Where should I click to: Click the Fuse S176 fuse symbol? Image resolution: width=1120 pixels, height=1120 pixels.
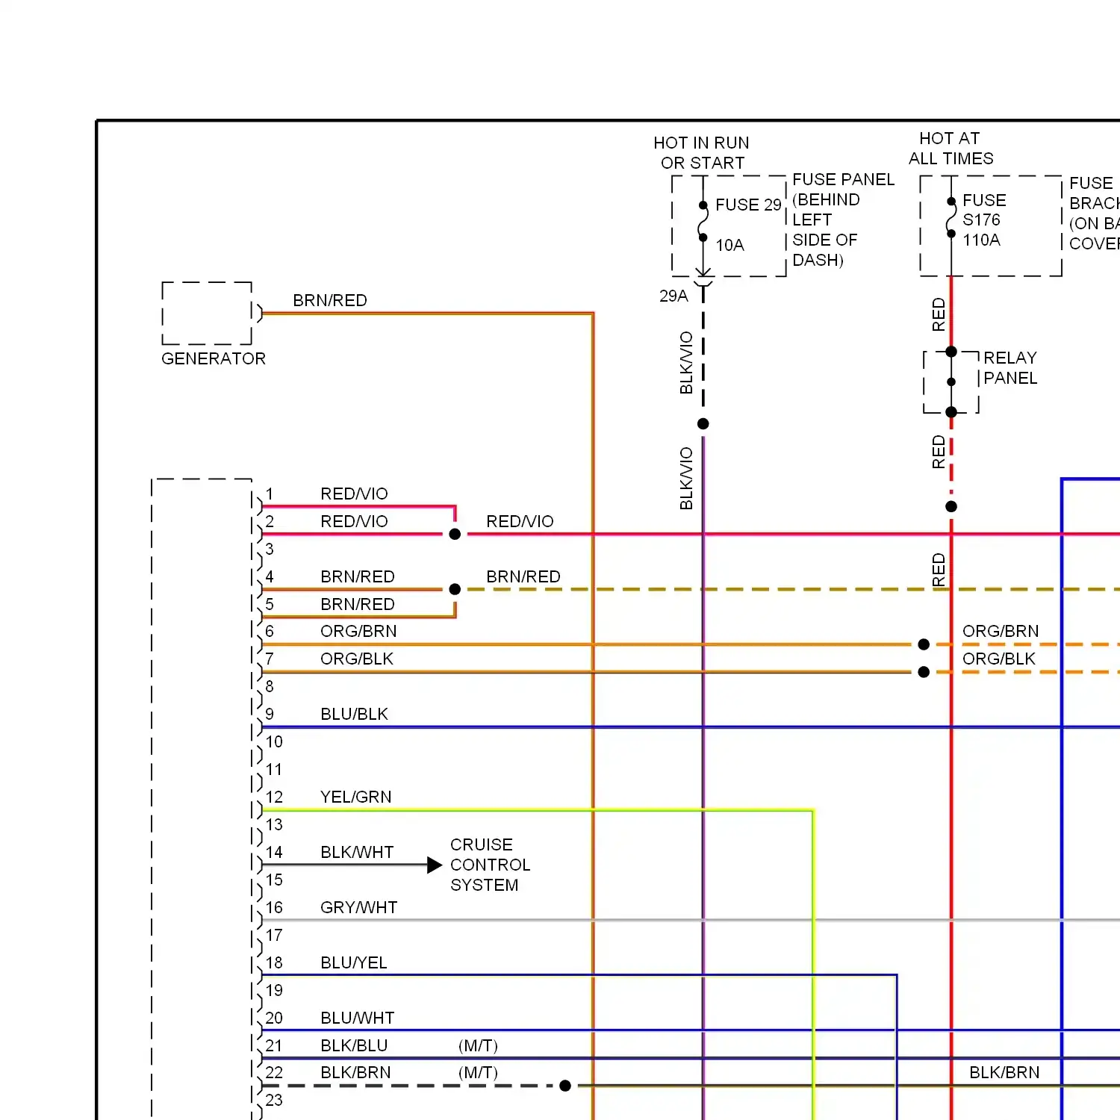(x=951, y=217)
